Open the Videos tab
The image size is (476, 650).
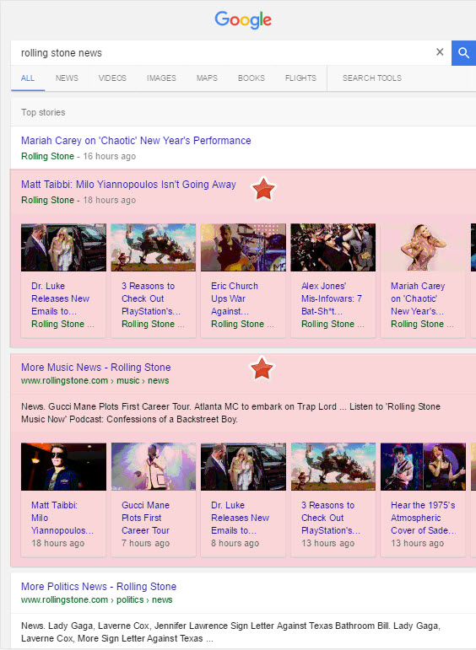(112, 78)
